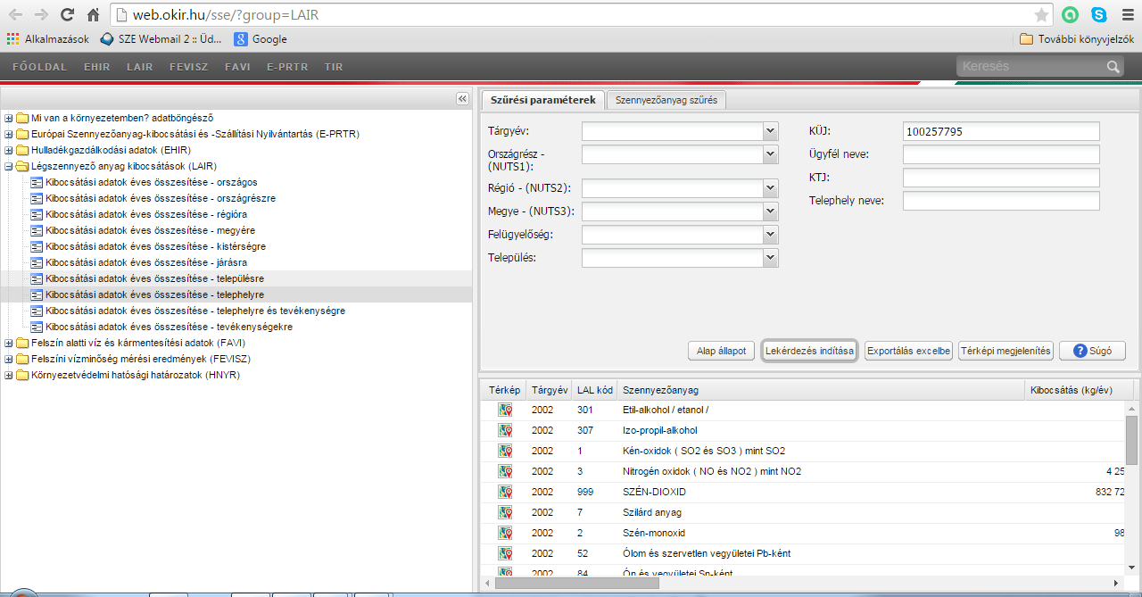The width and height of the screenshot is (1142, 597).
Task: Open the Skype extension icon
Action: [1099, 15]
